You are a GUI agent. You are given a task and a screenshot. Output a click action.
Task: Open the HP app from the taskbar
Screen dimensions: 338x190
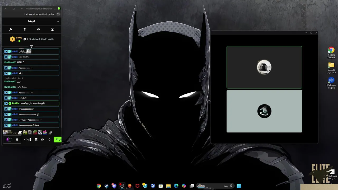[153, 186]
